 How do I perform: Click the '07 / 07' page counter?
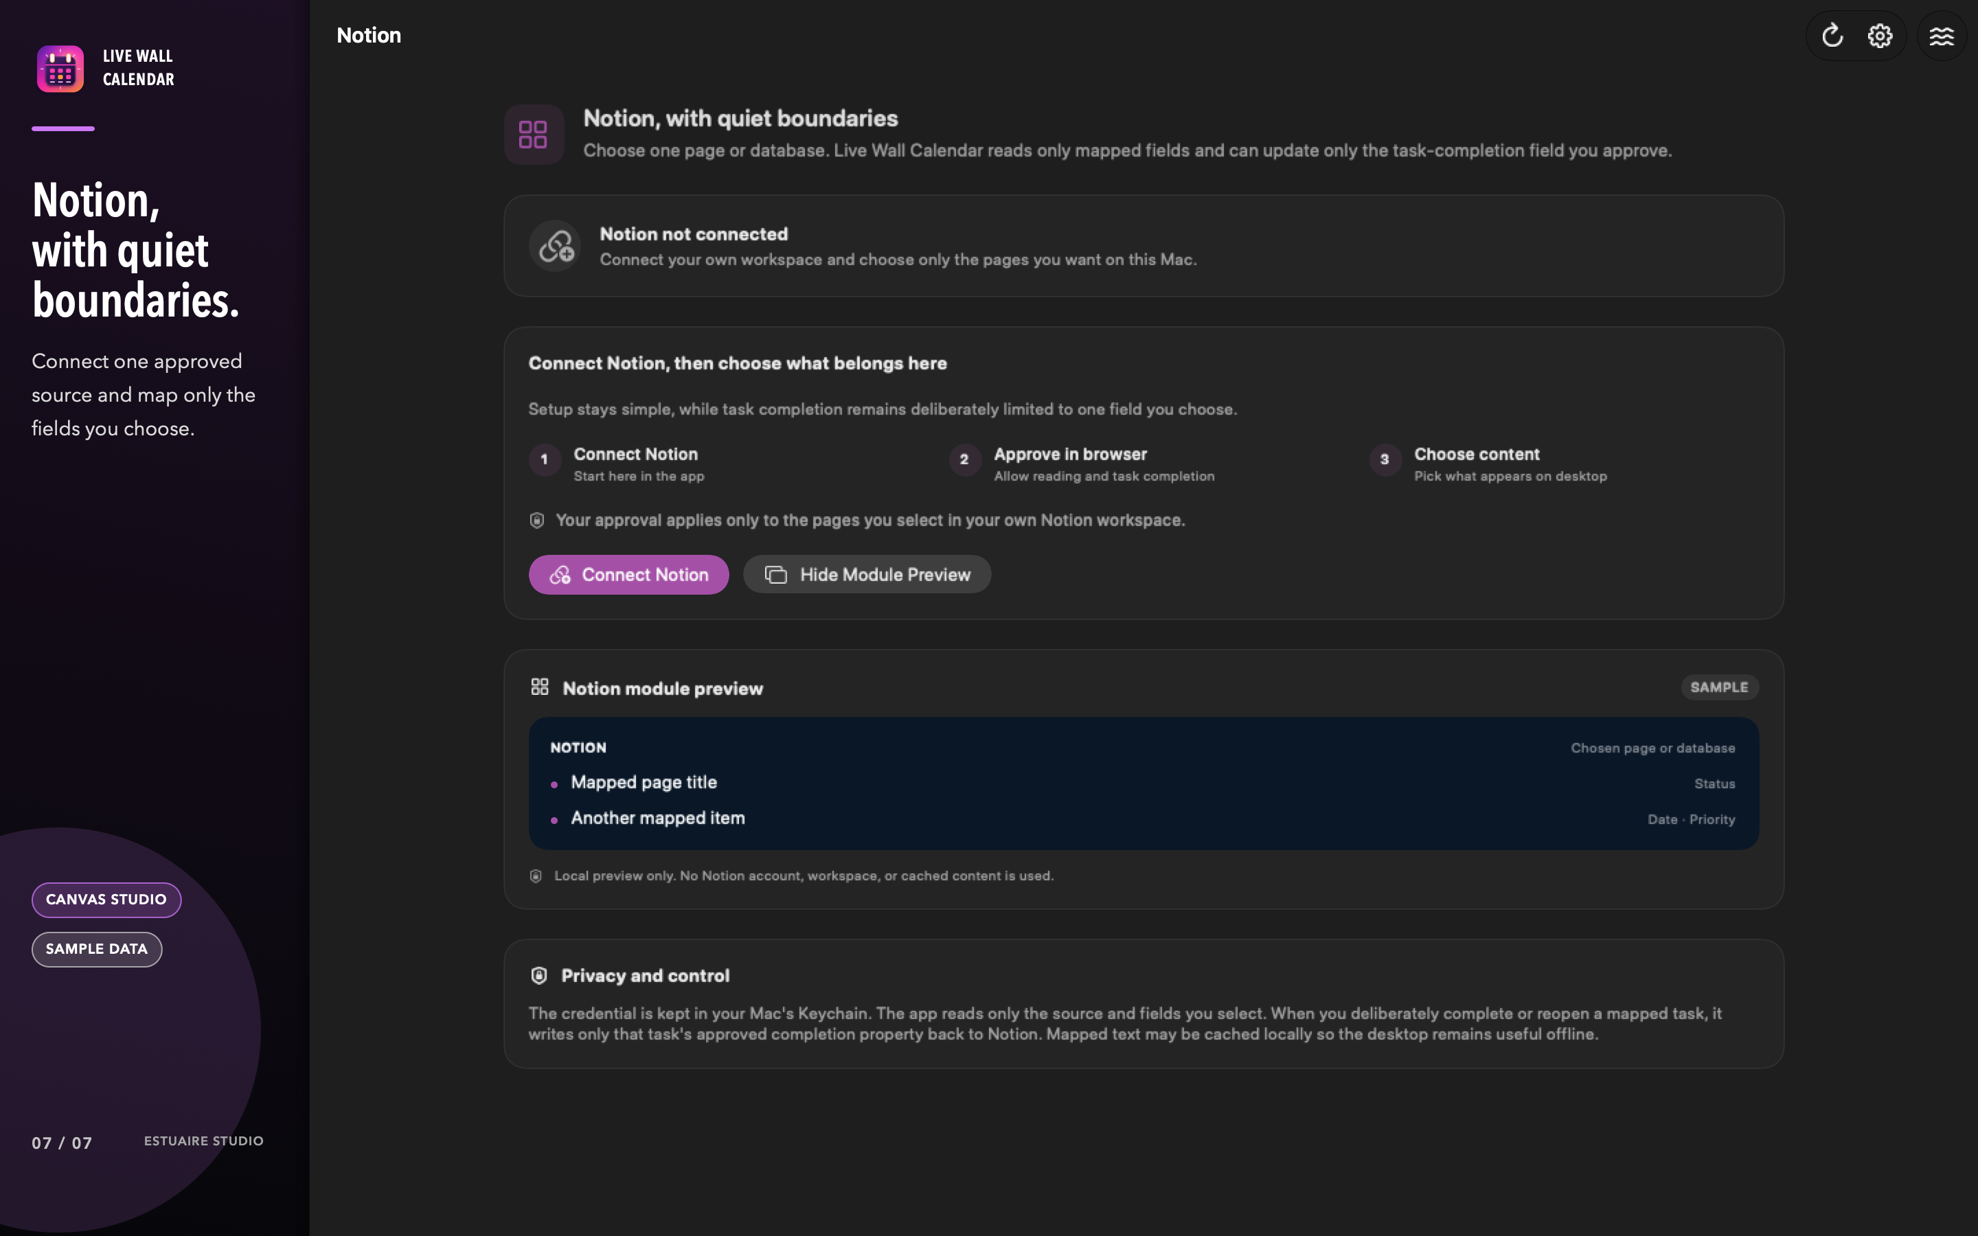tap(62, 1143)
